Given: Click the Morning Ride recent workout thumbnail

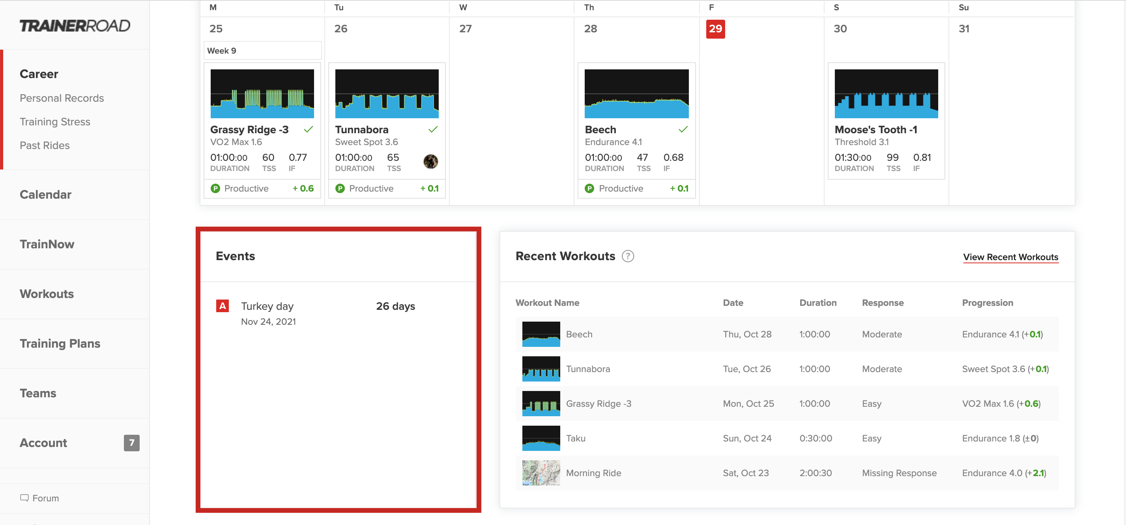Looking at the screenshot, I should point(541,473).
